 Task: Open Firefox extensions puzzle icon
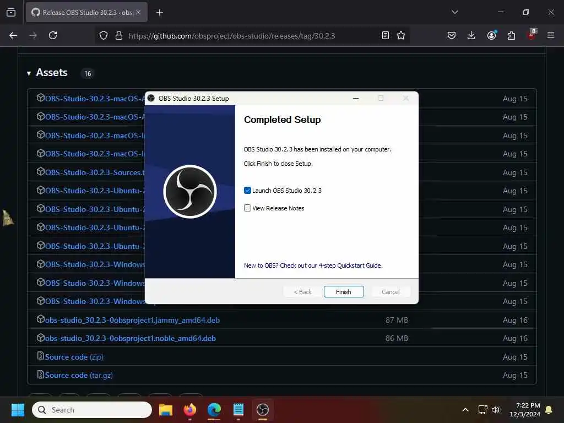tap(511, 35)
